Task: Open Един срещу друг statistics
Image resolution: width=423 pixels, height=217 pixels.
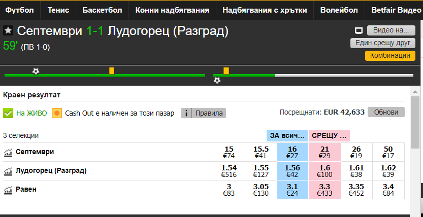Action: tap(383, 43)
